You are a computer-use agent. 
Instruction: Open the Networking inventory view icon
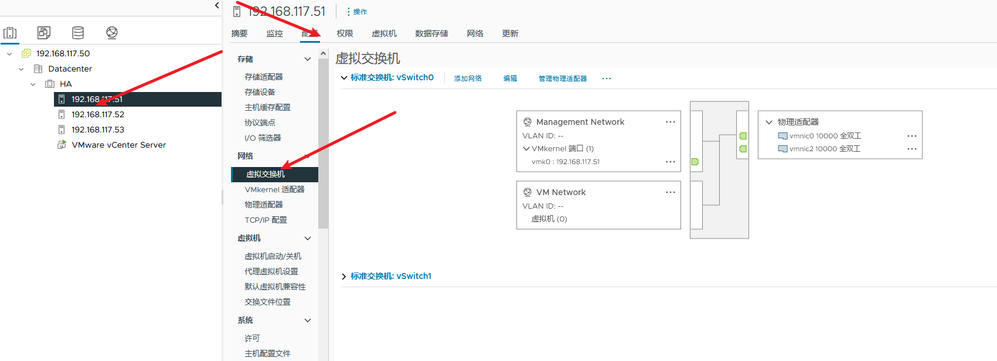[112, 33]
